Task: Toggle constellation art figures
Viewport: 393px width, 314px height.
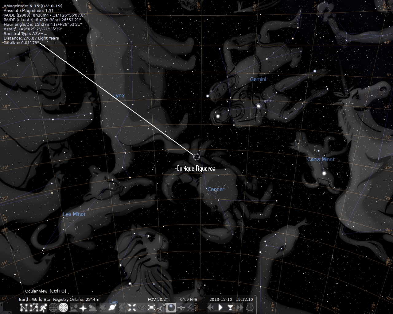Action: (x=43, y=307)
